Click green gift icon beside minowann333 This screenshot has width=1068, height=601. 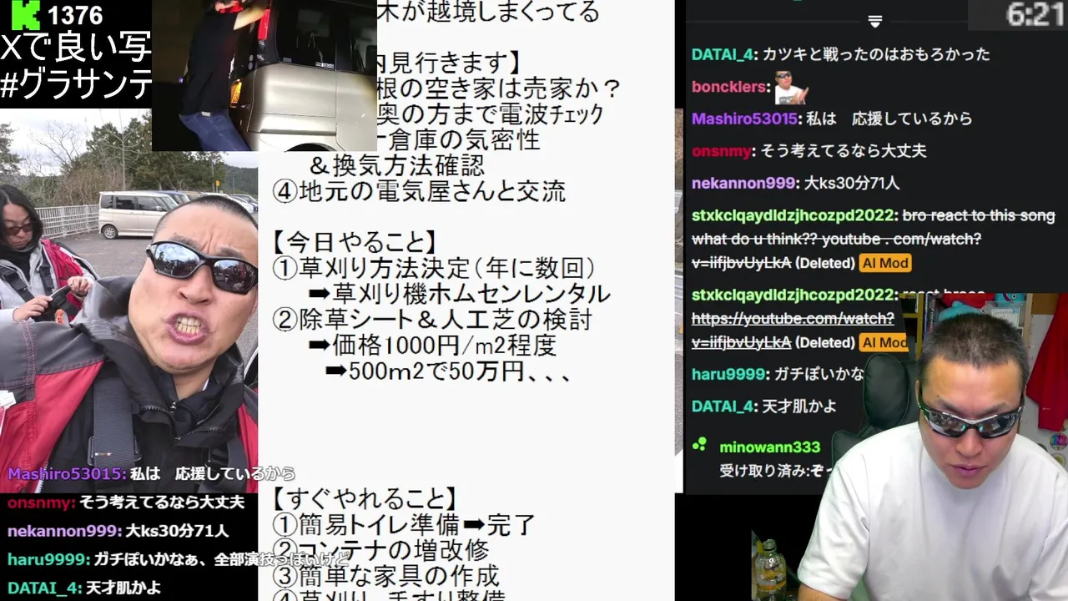pos(700,444)
